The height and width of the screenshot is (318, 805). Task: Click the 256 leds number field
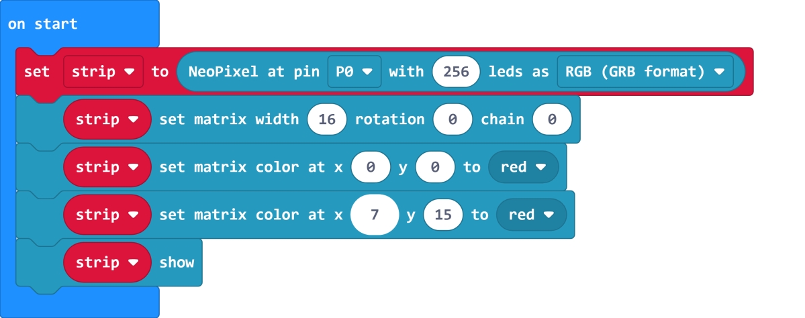[456, 71]
